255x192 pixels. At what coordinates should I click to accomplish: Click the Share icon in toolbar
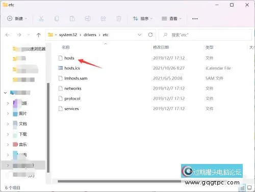pos(103,18)
